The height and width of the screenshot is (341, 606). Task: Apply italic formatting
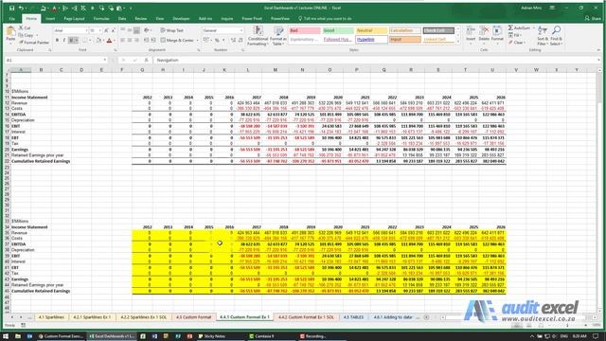point(64,40)
